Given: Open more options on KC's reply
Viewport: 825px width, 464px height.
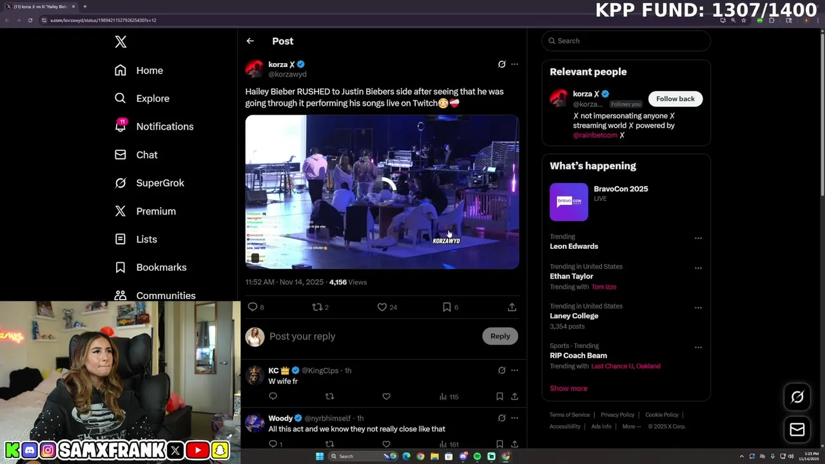Looking at the screenshot, I should click(514, 371).
